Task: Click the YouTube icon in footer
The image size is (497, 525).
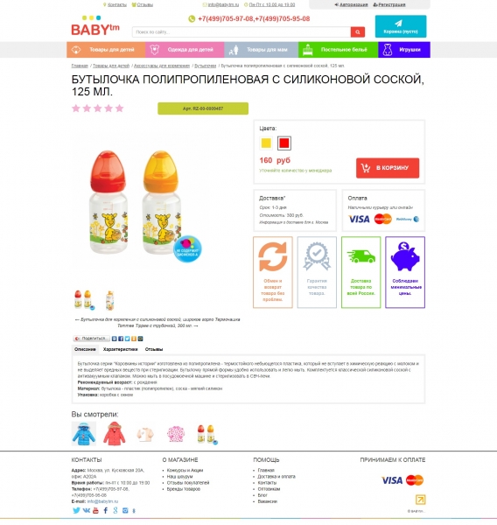Action: click(x=95, y=510)
